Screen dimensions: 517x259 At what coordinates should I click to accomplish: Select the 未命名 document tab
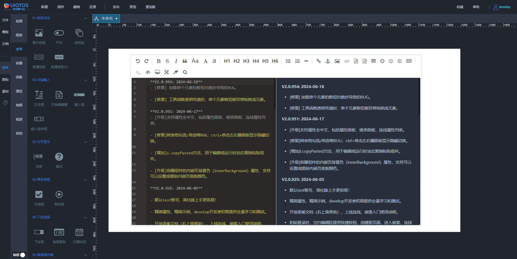(x=107, y=19)
